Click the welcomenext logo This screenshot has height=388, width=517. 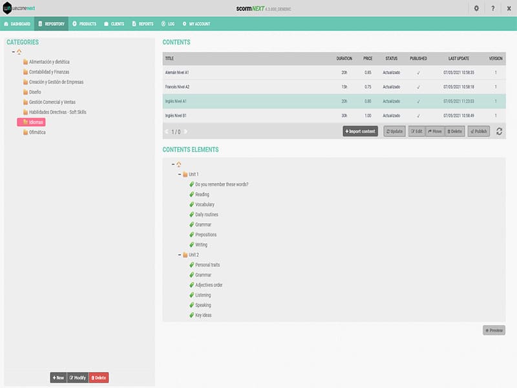(19, 8)
